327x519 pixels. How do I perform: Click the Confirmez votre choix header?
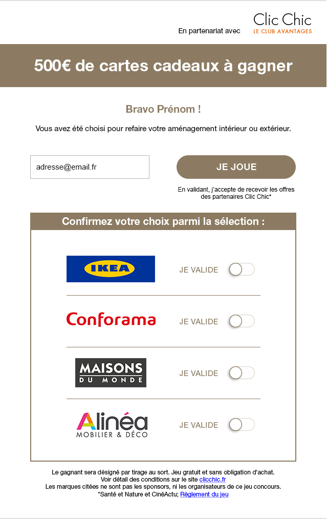point(163,221)
